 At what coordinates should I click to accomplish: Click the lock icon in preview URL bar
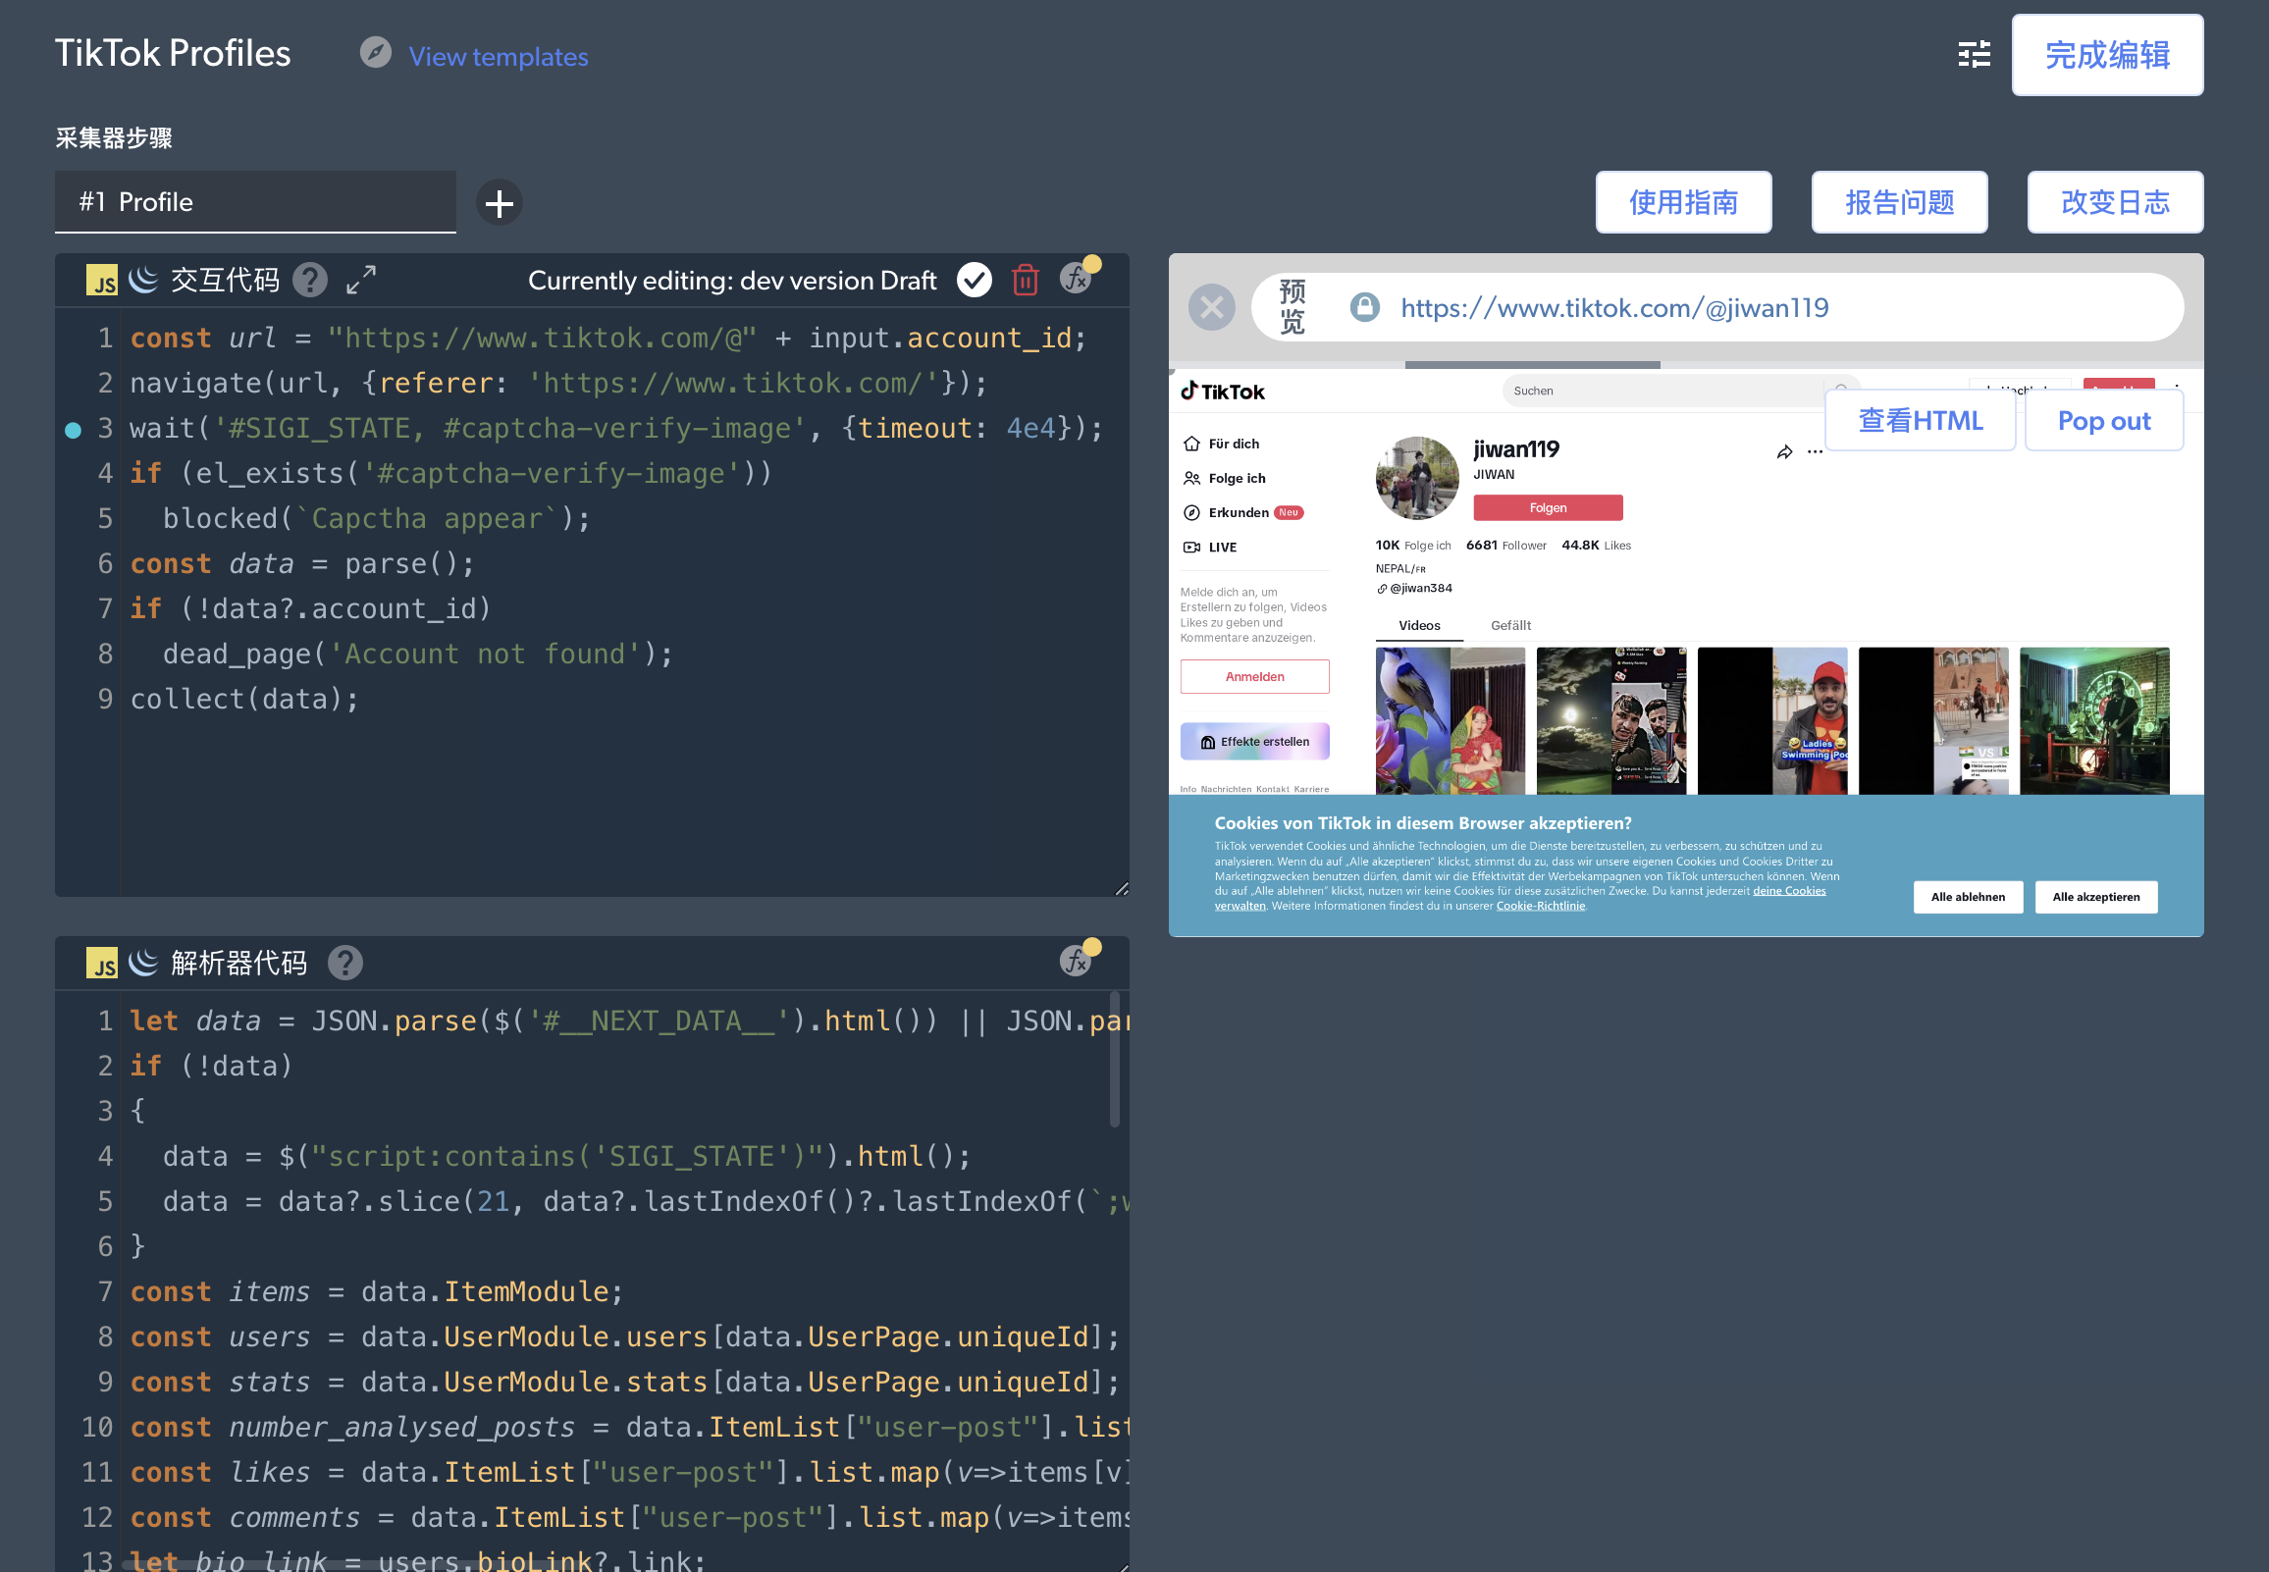1364,307
